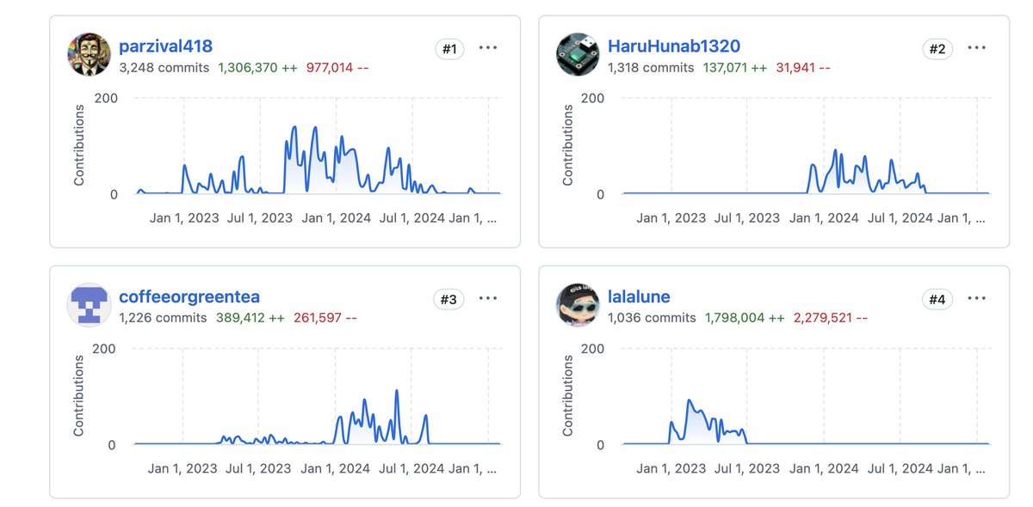Open lalalune avatar with sunglasses
The width and height of the screenshot is (1033, 507).
click(578, 305)
